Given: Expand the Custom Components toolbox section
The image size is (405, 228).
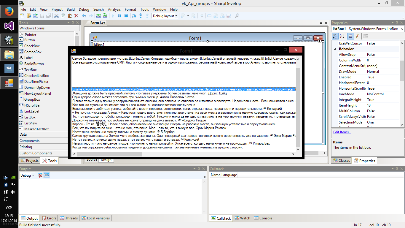Looking at the screenshot, I should pyautogui.click(x=36, y=153).
